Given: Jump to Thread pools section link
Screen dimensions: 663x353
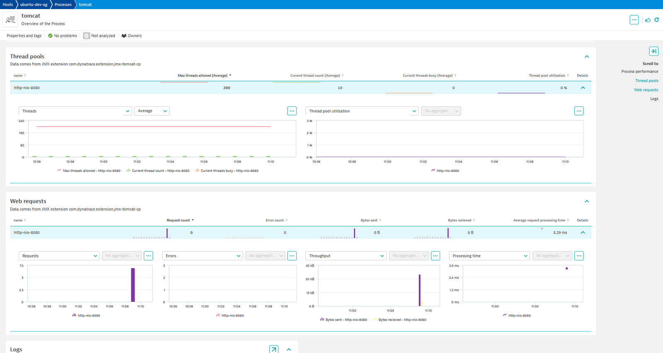Looking at the screenshot, I should [x=647, y=81].
